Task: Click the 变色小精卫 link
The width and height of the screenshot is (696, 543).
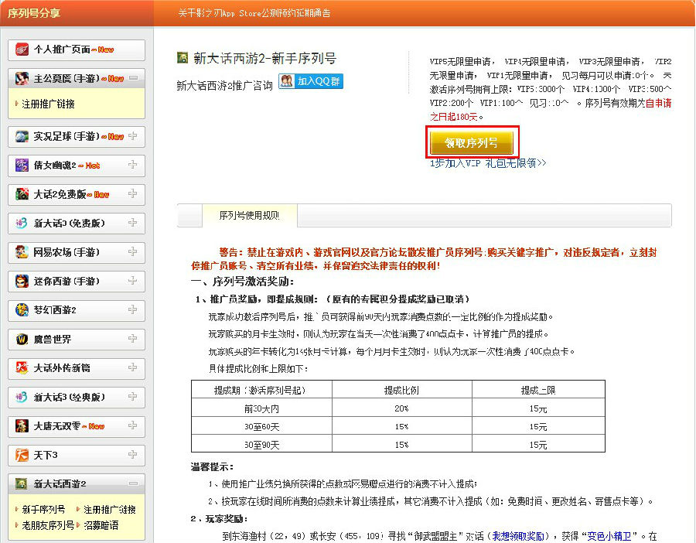Action: coord(609,536)
